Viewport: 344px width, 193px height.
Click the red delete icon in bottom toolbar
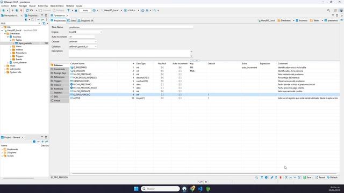[x=281, y=177]
